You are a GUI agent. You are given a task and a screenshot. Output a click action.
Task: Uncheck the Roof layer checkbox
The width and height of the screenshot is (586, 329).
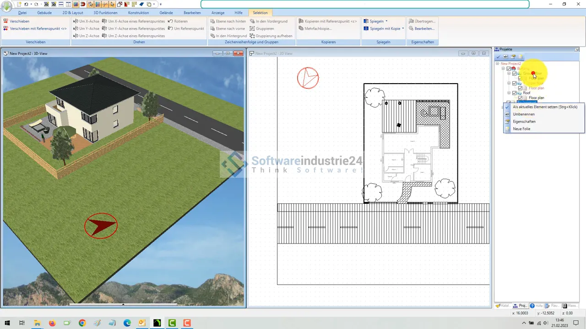point(515,93)
